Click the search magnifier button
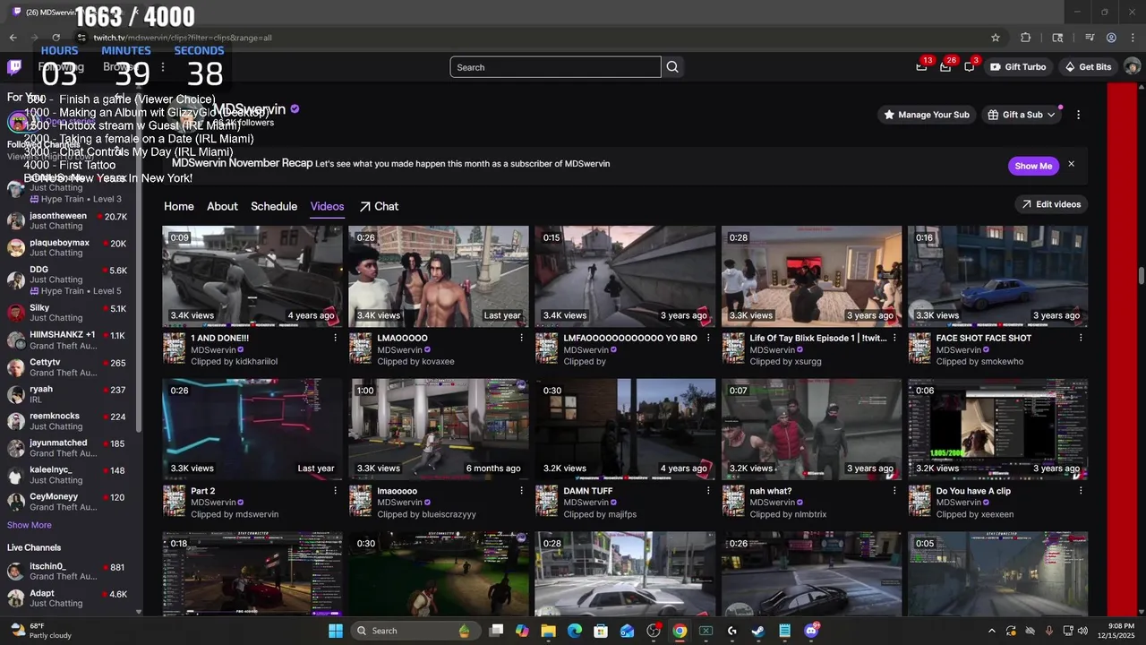The image size is (1146, 645). click(x=672, y=67)
